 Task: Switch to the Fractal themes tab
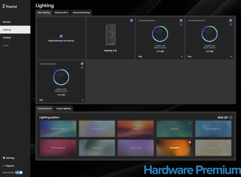click(x=44, y=108)
